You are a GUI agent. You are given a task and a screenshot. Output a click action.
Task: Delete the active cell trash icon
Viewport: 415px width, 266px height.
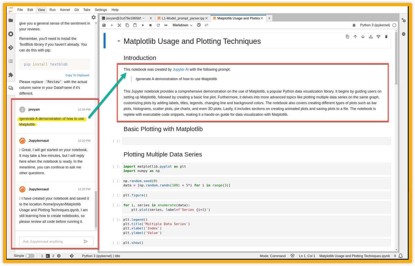(x=386, y=37)
